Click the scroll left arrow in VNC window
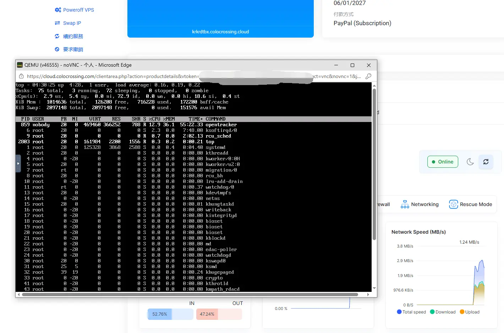This screenshot has height=333, width=504. coord(18,294)
